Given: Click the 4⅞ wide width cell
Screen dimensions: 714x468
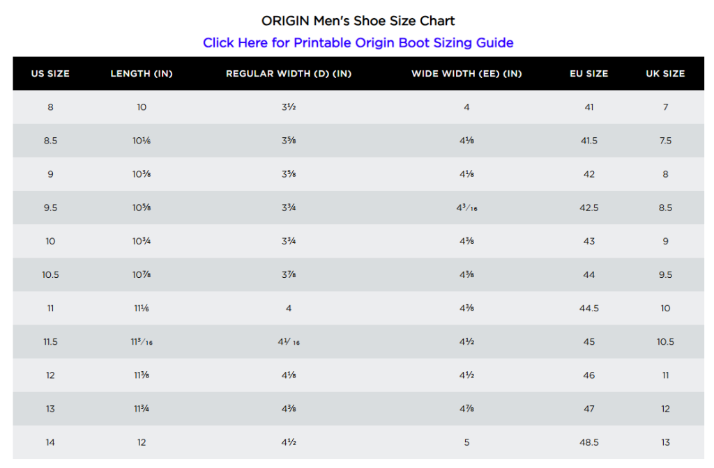Looking at the screenshot, I should (466, 409).
